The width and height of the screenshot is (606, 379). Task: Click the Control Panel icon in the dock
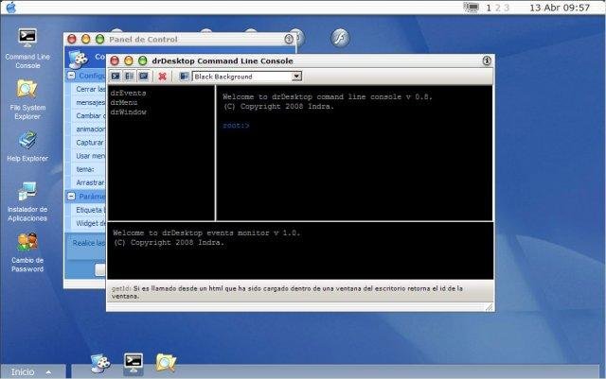[100, 363]
